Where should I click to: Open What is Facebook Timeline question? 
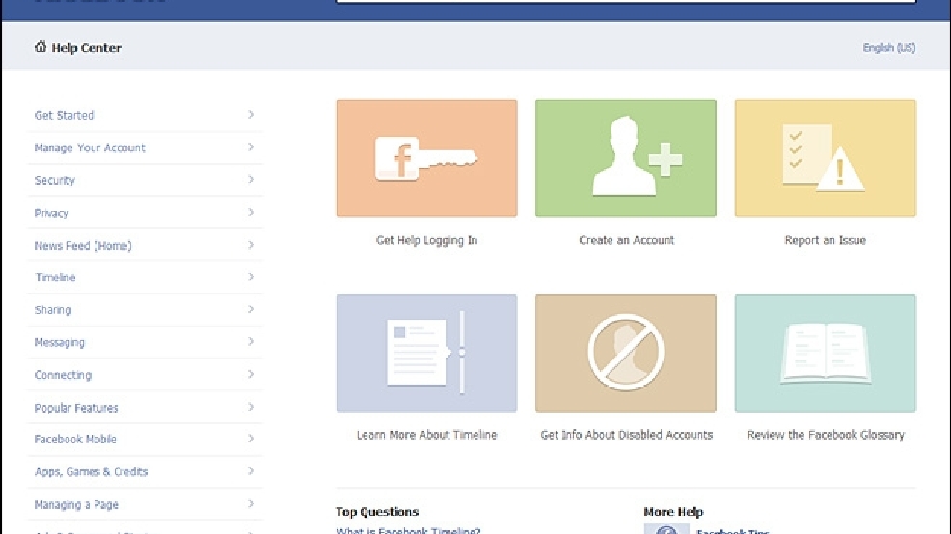(408, 530)
